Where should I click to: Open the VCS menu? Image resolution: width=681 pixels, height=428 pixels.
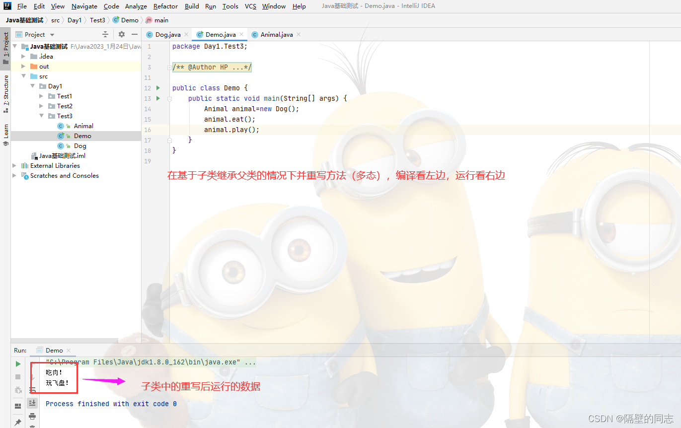click(250, 6)
